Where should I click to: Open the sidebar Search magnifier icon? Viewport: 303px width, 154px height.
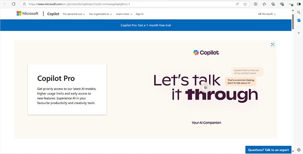299,12
